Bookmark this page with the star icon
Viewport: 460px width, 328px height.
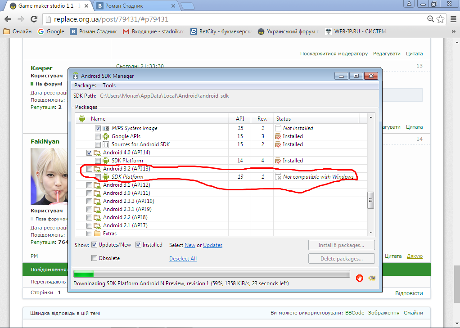point(440,19)
